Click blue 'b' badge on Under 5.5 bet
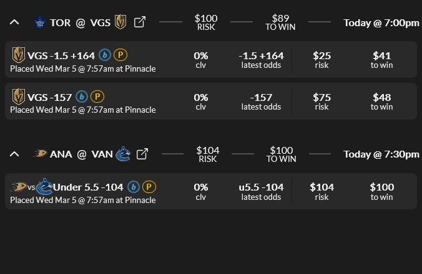Image resolution: width=422 pixels, height=274 pixels. 134,187
